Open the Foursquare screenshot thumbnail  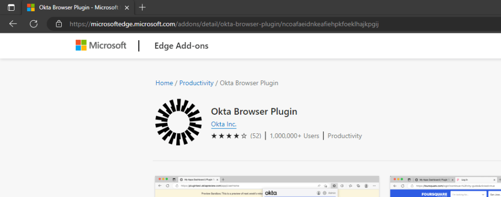point(445,186)
